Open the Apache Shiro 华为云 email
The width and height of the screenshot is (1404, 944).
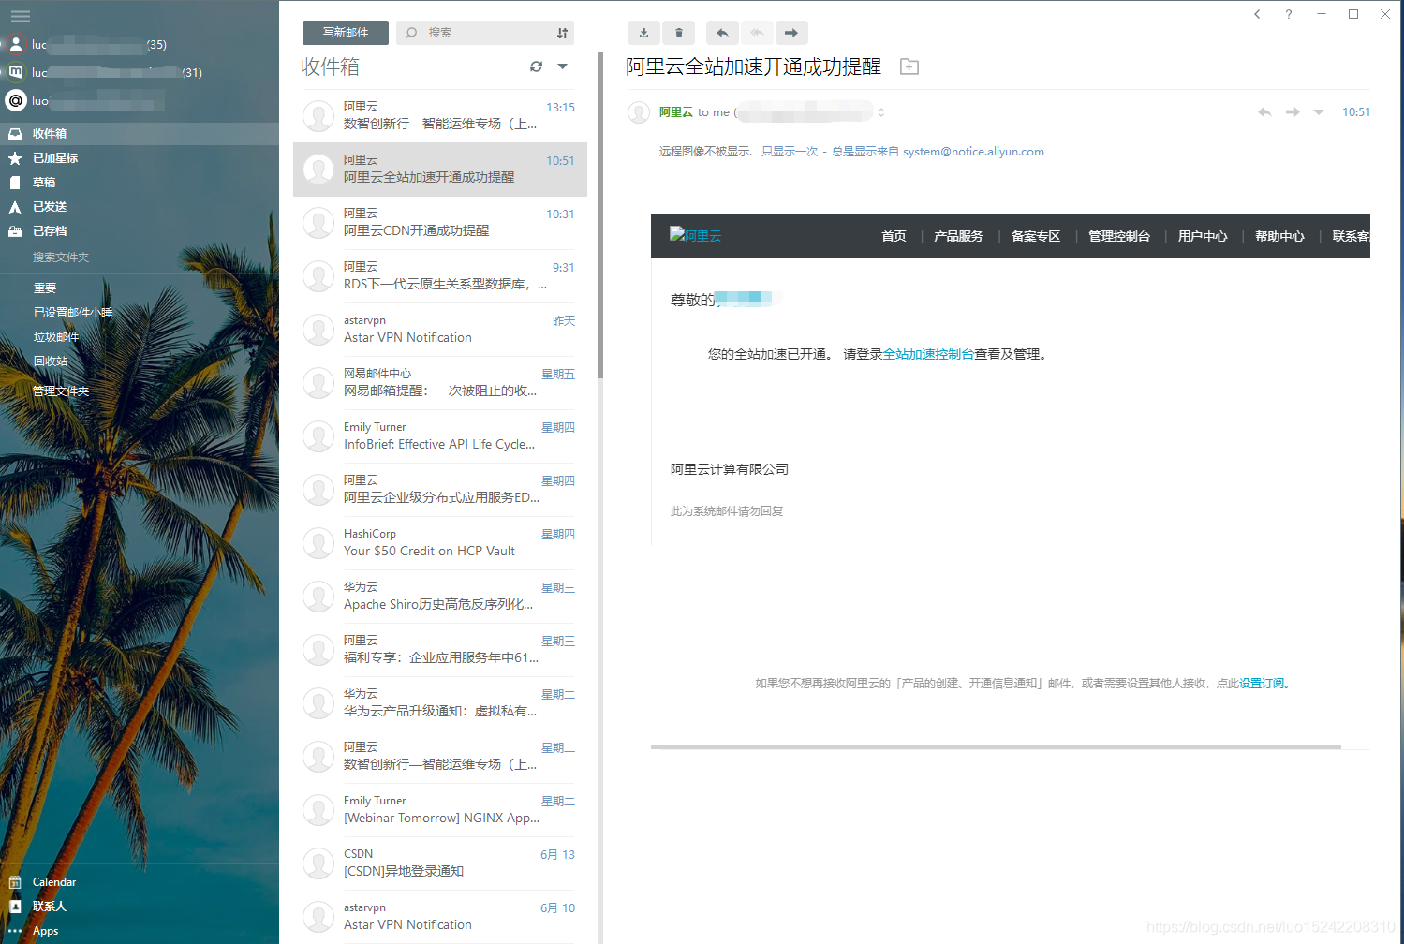439,596
